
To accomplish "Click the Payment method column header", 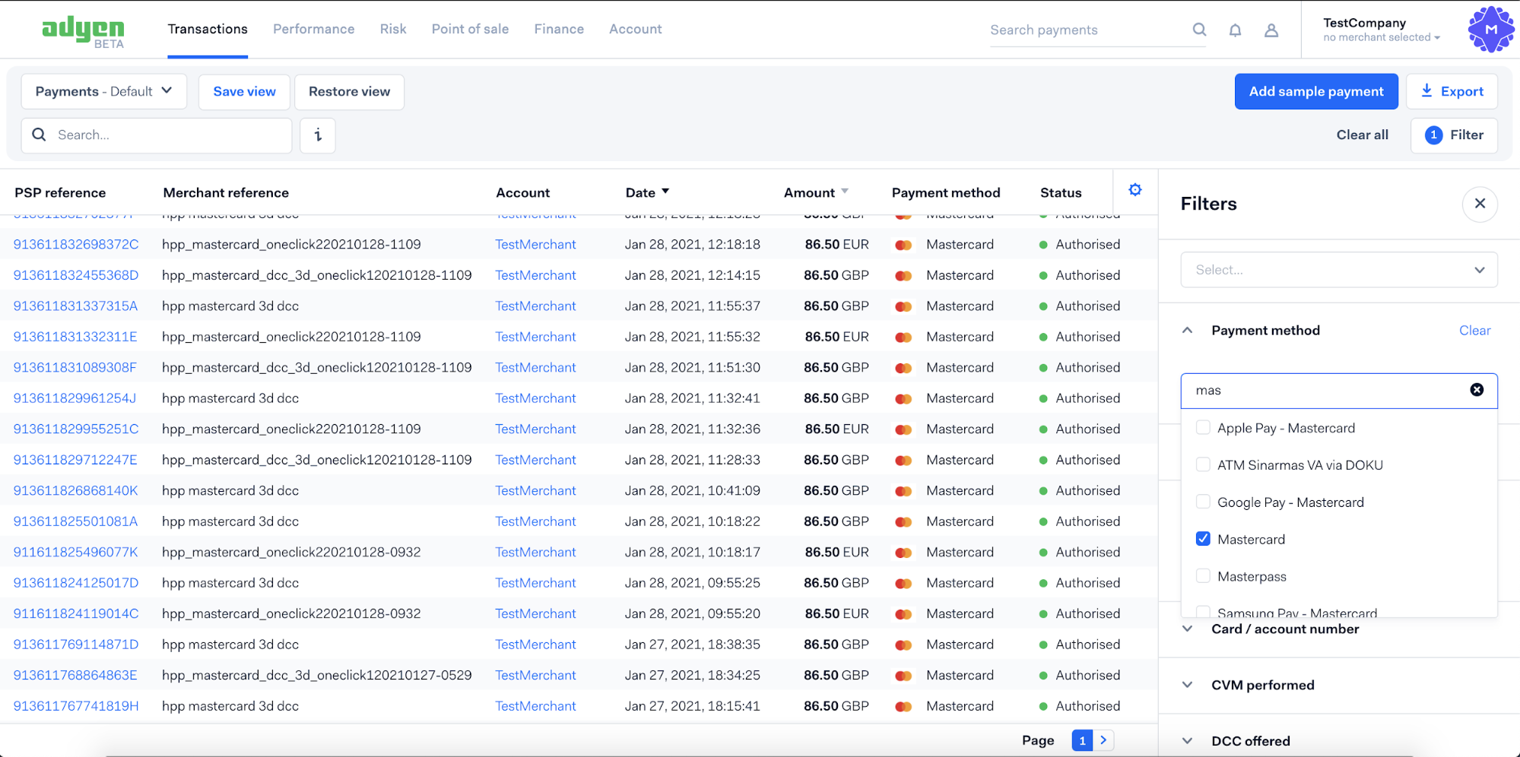I will tap(946, 193).
